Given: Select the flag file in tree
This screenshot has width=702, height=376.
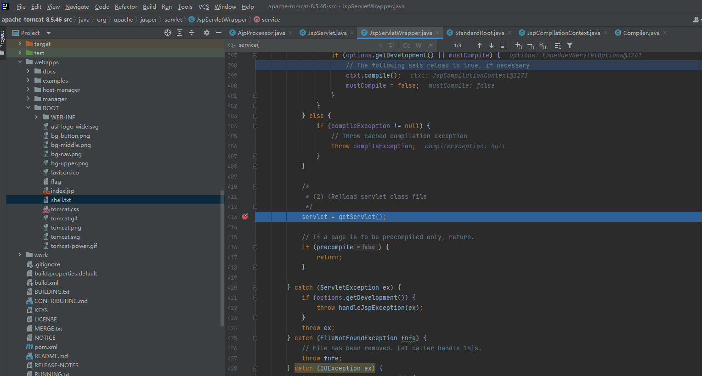Looking at the screenshot, I should pos(56,181).
